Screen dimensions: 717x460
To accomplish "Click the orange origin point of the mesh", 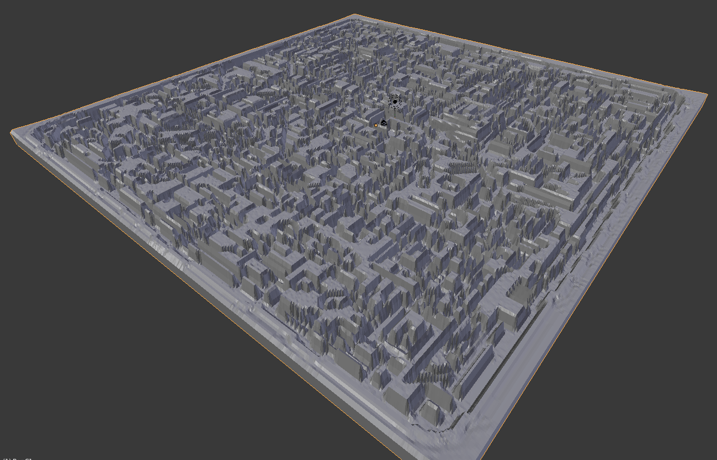I will 376,125.
